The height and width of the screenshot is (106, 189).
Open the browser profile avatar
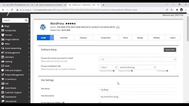pyautogui.click(x=182, y=10)
